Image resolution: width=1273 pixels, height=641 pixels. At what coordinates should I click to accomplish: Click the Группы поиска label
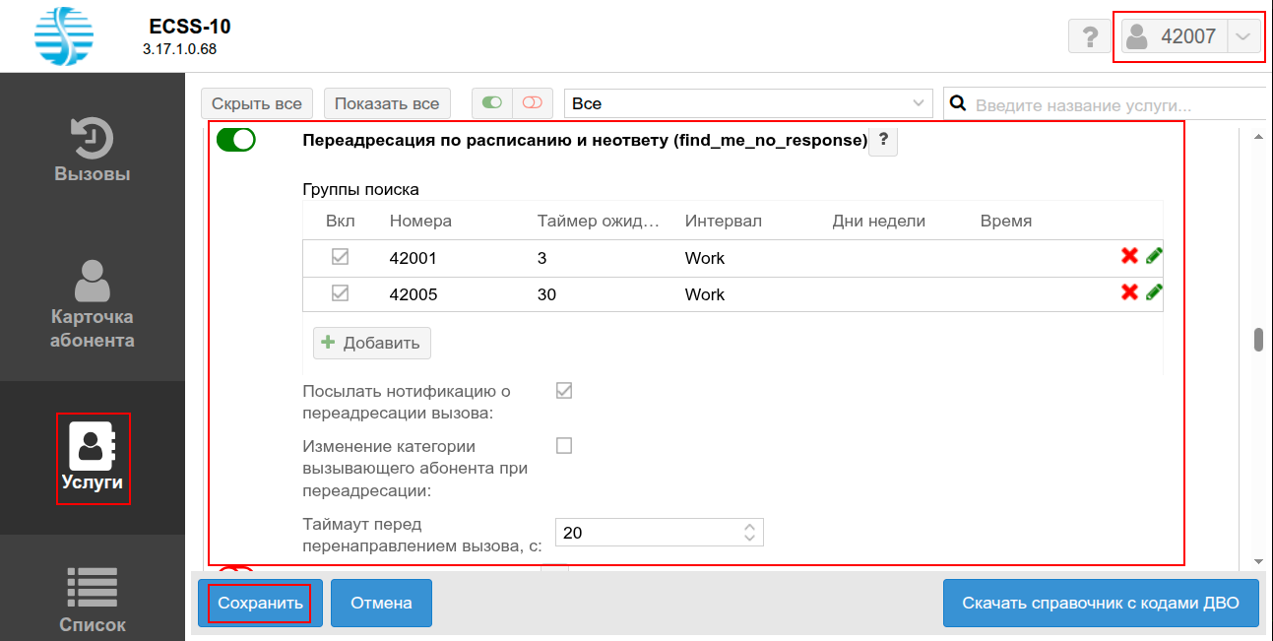tap(360, 189)
